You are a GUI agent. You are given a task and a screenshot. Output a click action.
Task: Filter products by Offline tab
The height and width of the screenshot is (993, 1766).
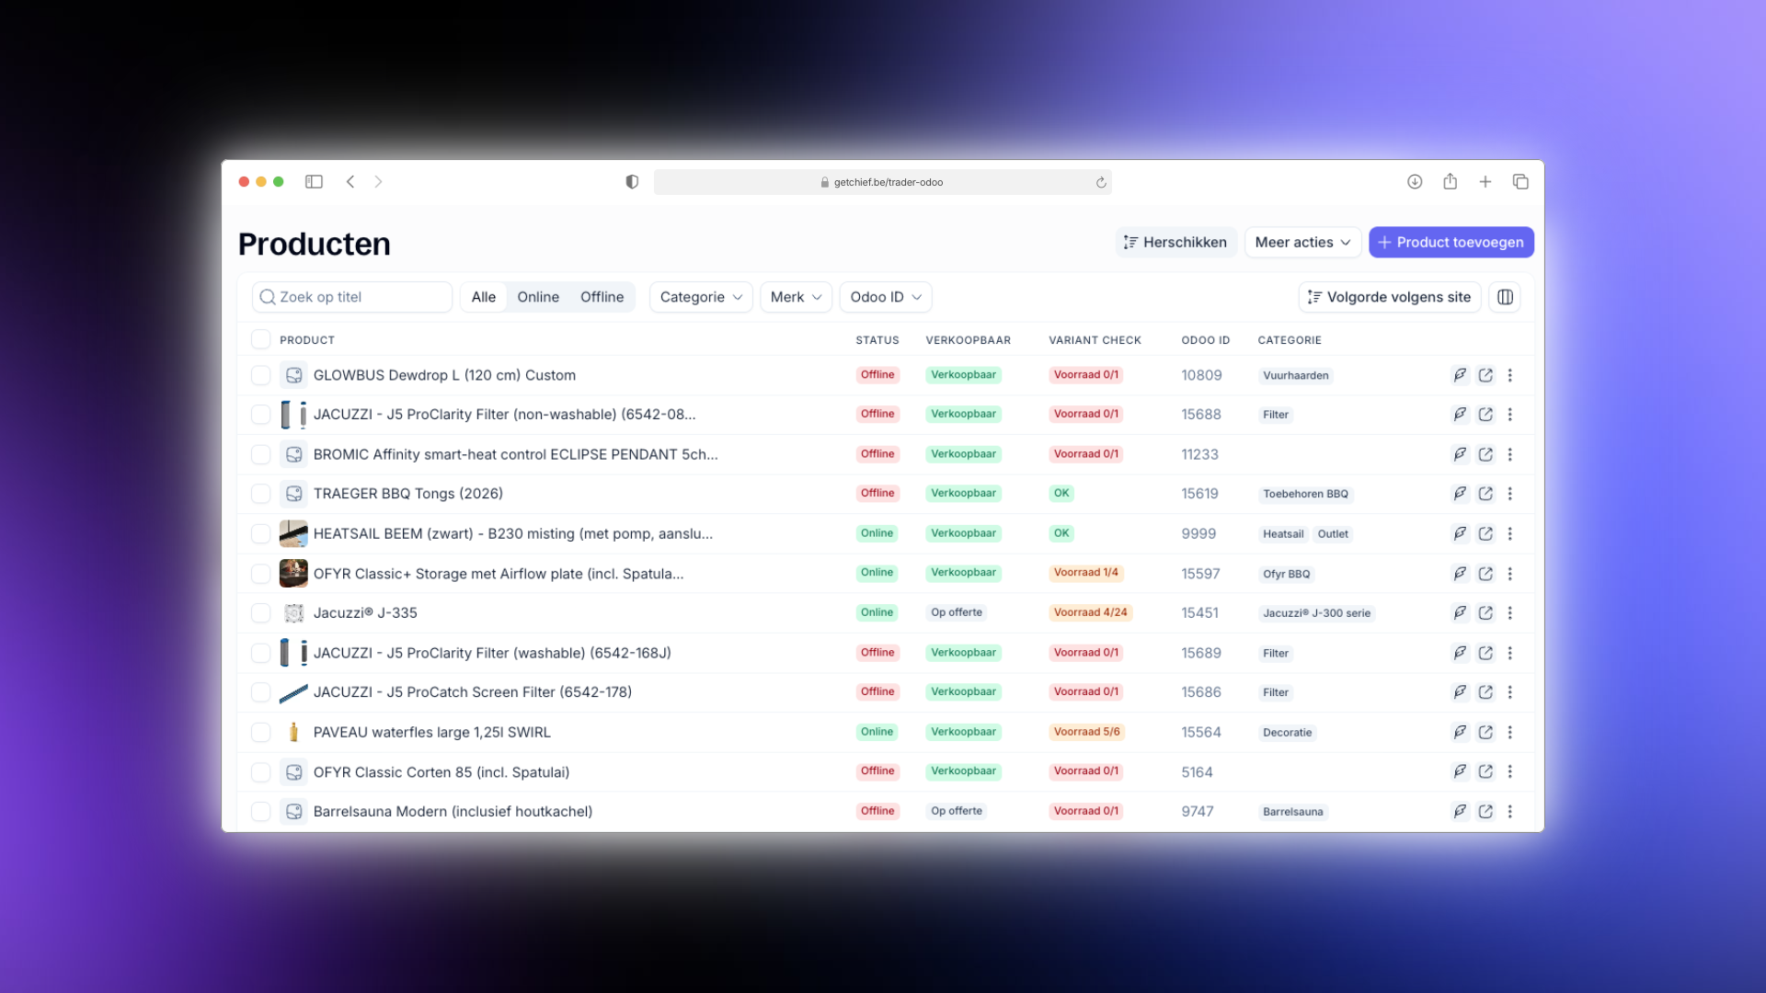tap(602, 297)
